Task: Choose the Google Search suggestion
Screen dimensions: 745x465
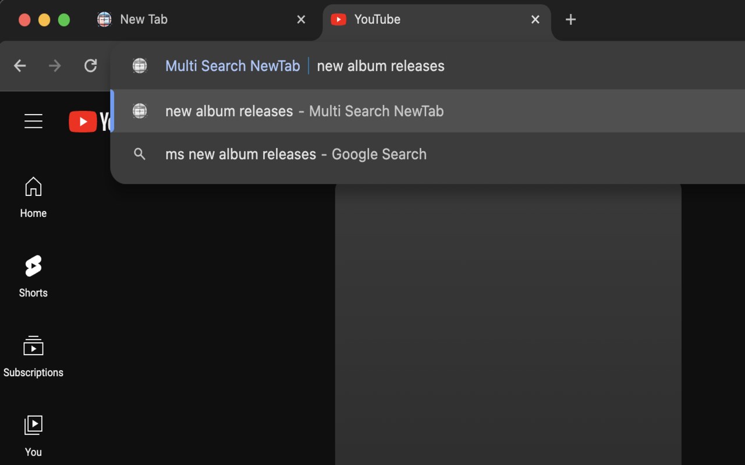Action: pos(296,154)
